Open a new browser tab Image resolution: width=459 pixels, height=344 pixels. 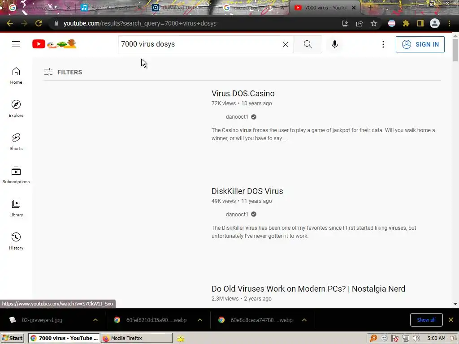370,8
